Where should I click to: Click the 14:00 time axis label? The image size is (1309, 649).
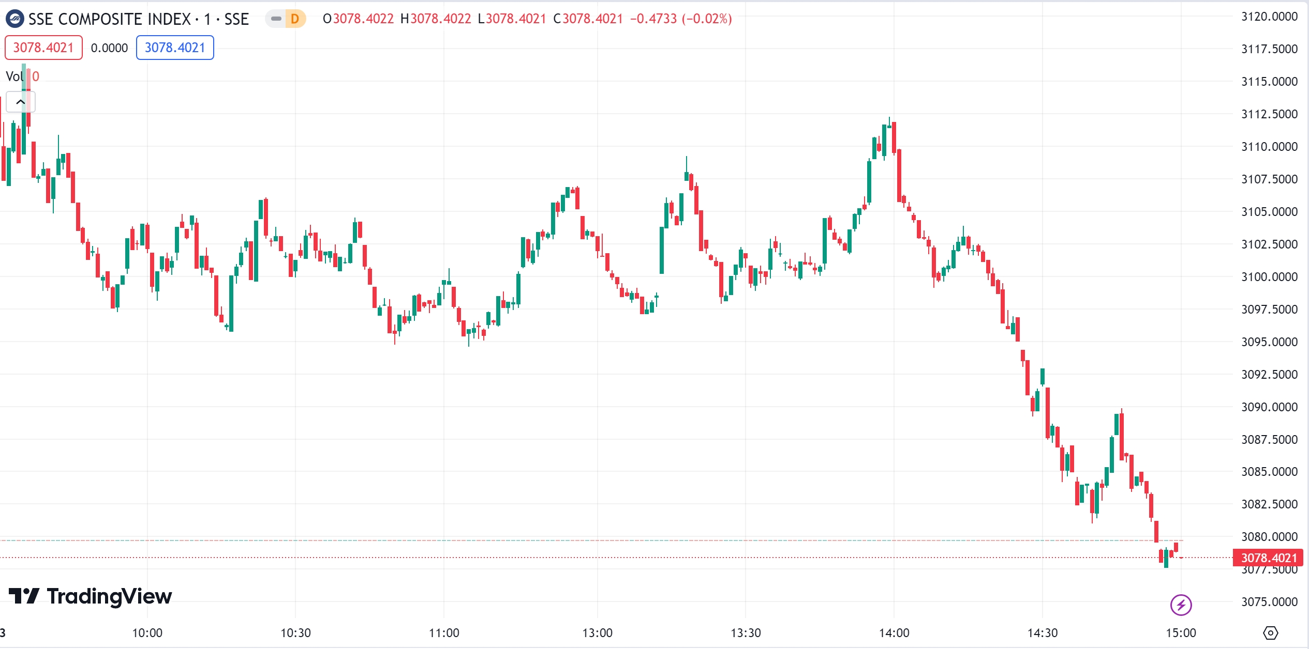(x=894, y=632)
